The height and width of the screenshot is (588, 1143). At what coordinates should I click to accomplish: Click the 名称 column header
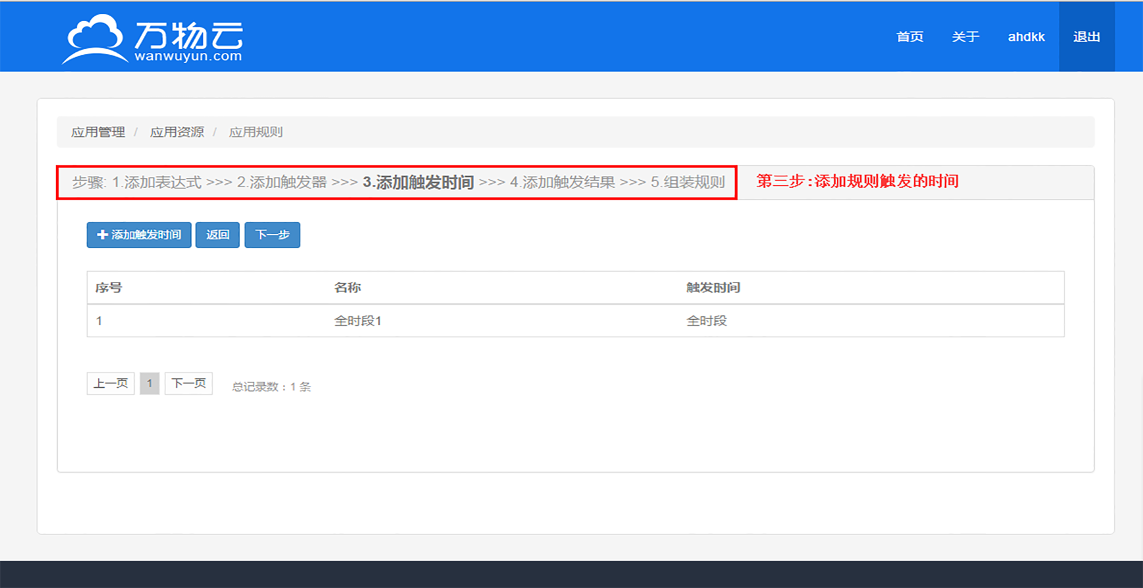pyautogui.click(x=347, y=288)
